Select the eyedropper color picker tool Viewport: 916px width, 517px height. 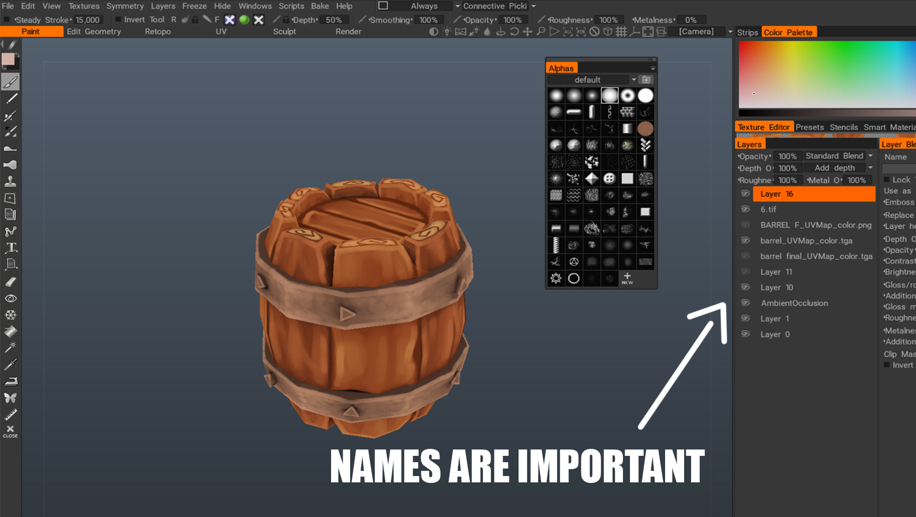pyautogui.click(x=10, y=364)
